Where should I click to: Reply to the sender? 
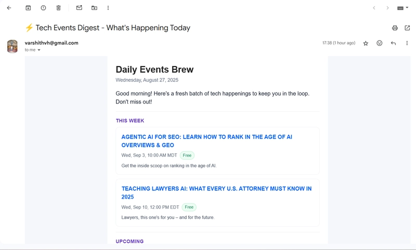393,43
